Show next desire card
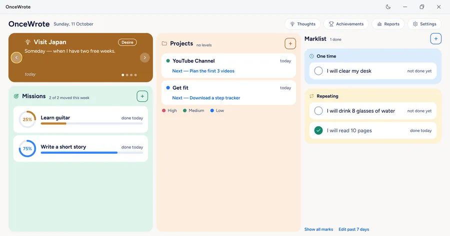Image resolution: width=450 pixels, height=236 pixels. point(144,57)
